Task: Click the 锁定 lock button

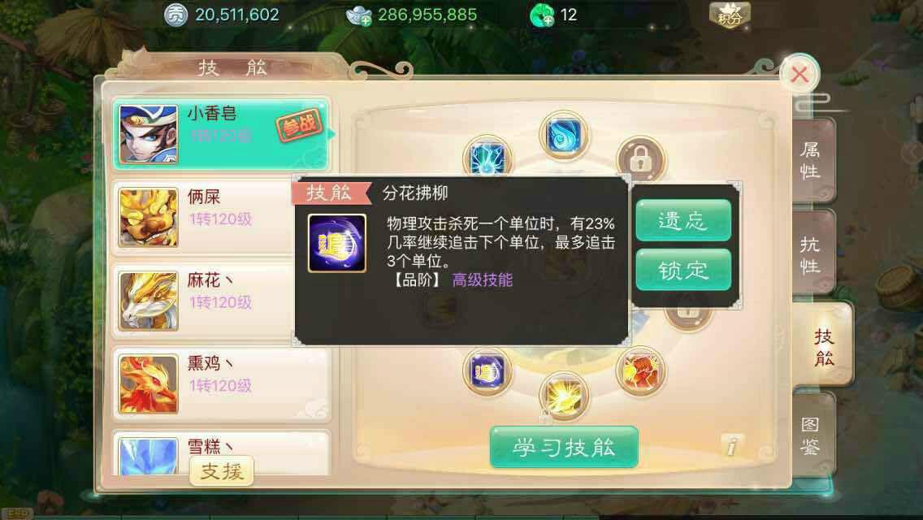Action: coord(683,270)
